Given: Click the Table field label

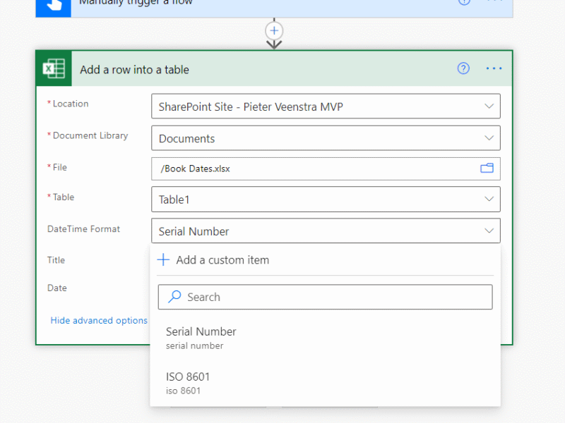Looking at the screenshot, I should 64,197.
